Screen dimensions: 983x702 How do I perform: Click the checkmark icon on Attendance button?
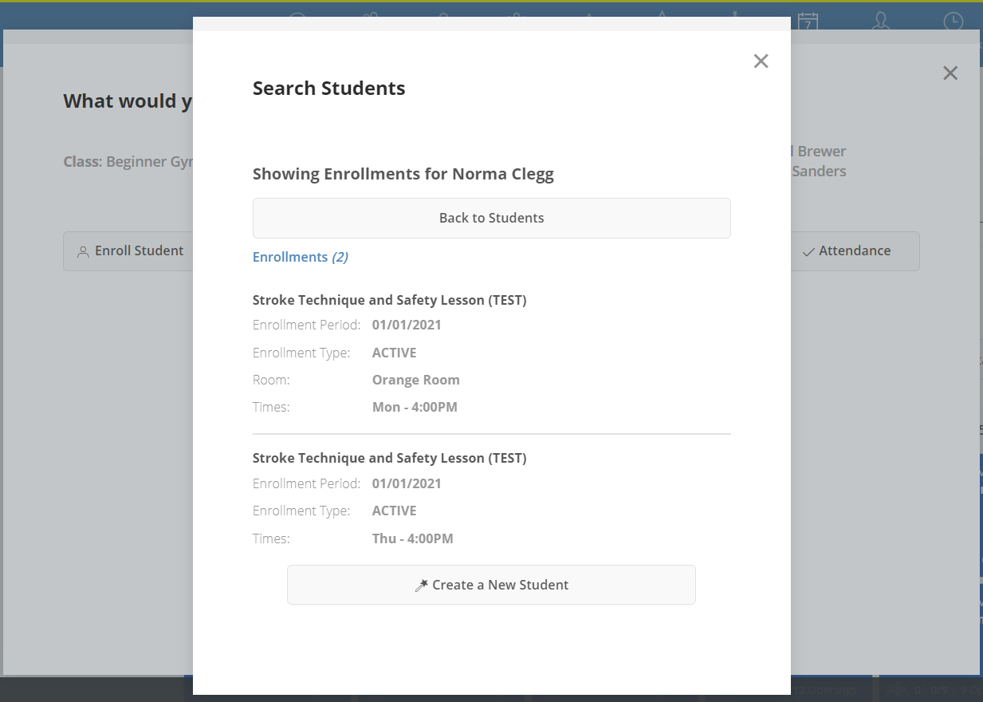808,251
